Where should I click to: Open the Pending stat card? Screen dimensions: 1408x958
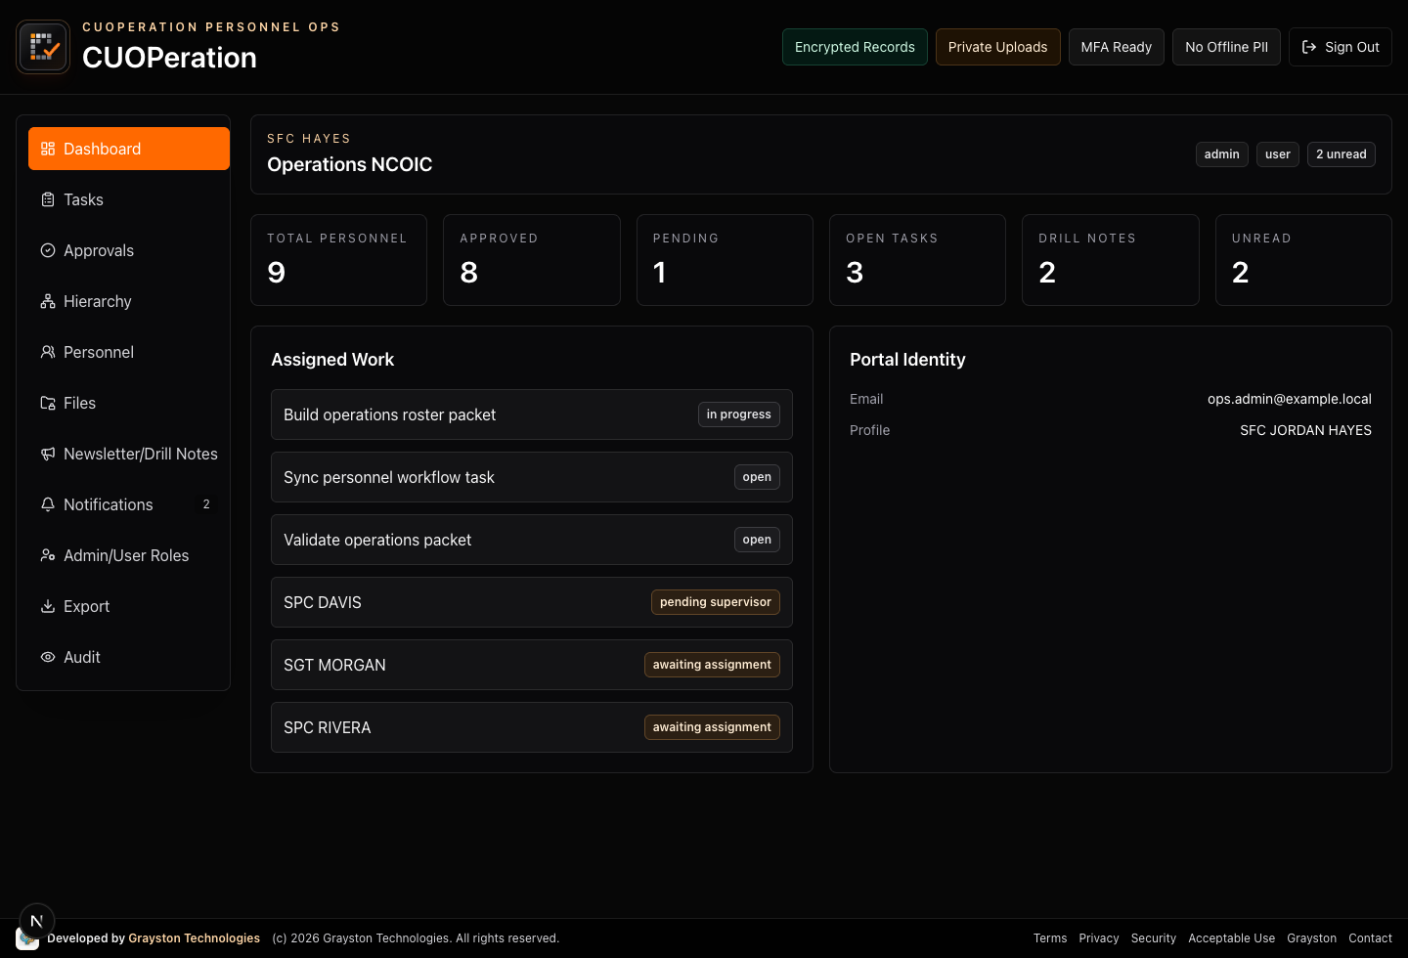click(725, 260)
